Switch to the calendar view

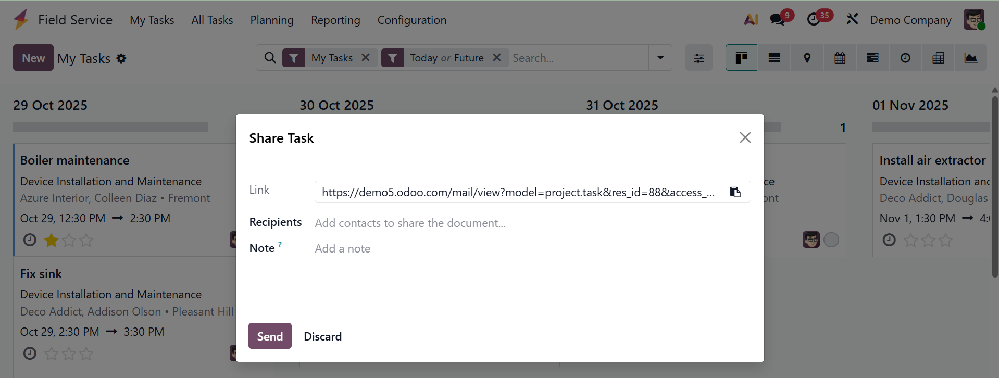click(840, 58)
